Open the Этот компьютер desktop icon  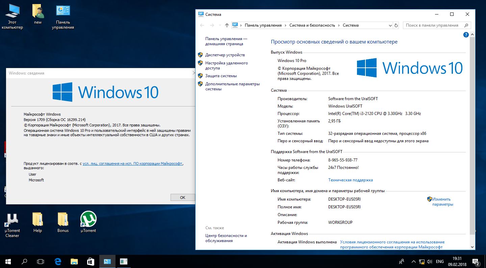pos(12,17)
